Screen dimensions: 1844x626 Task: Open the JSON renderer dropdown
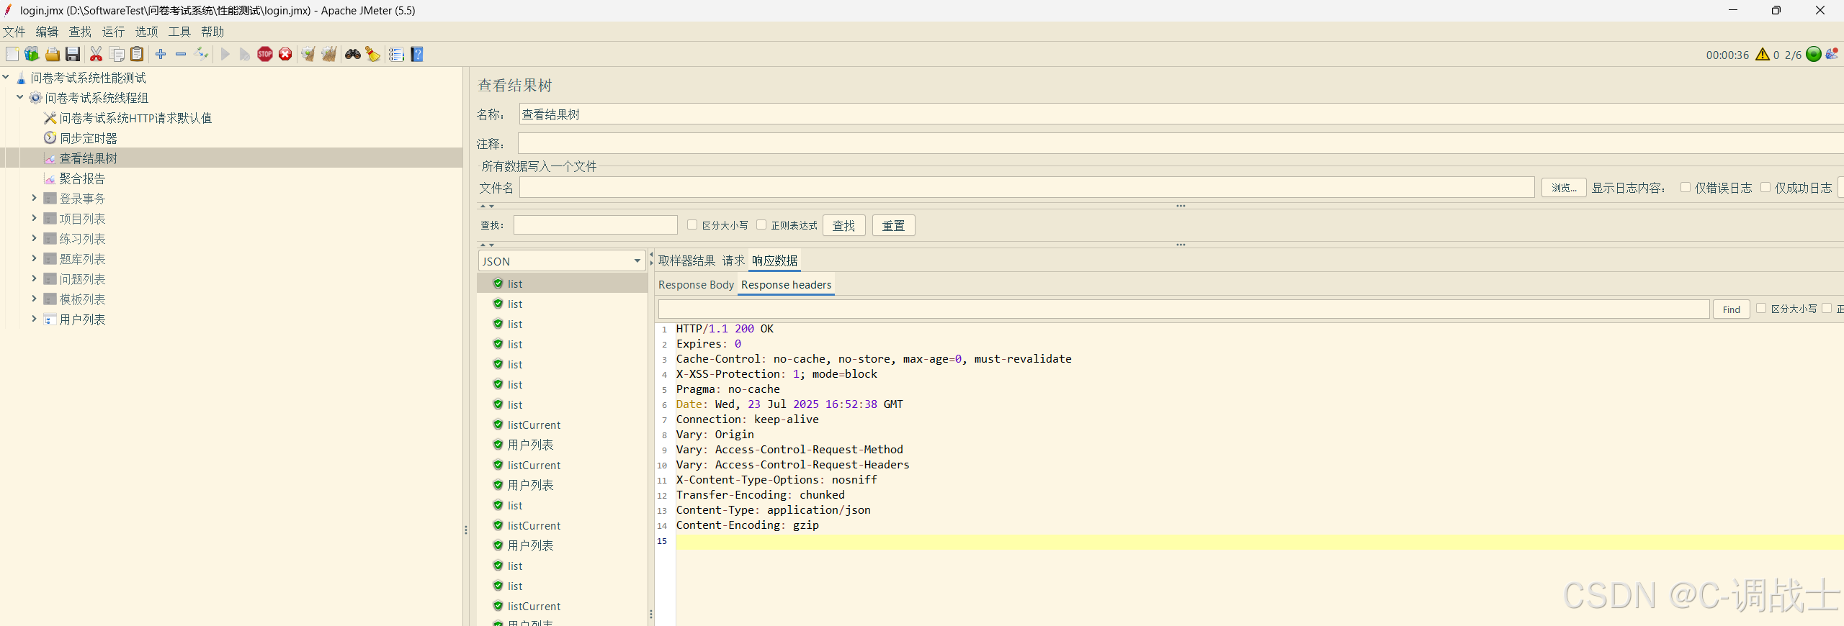tap(561, 261)
